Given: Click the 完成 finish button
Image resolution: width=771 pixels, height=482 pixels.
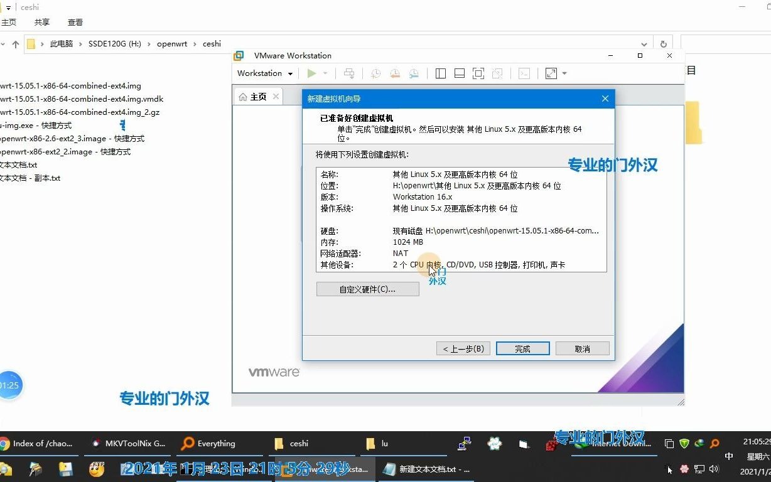Looking at the screenshot, I should (x=522, y=349).
